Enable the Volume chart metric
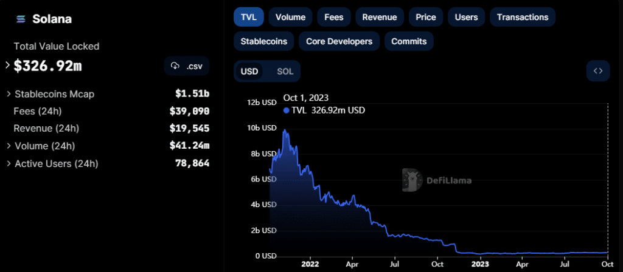 tap(290, 17)
